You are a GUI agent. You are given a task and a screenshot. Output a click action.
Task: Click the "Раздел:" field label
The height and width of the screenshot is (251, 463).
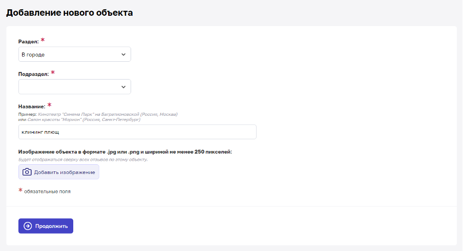tap(28, 42)
